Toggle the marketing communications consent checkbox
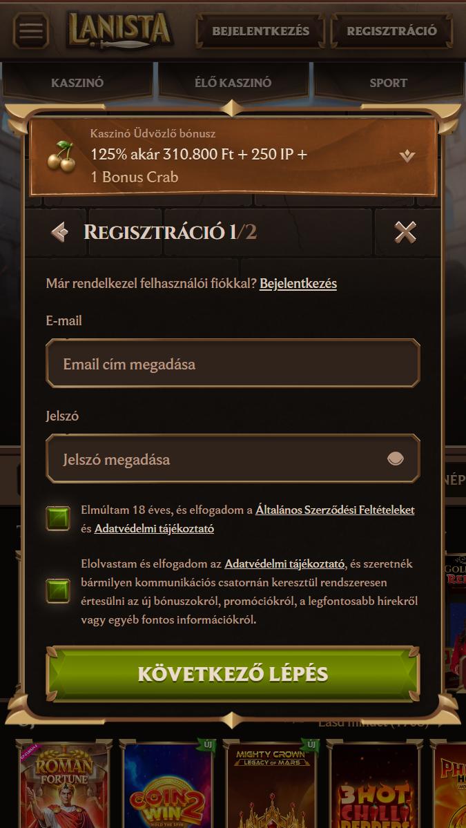The height and width of the screenshot is (828, 466). tap(58, 591)
